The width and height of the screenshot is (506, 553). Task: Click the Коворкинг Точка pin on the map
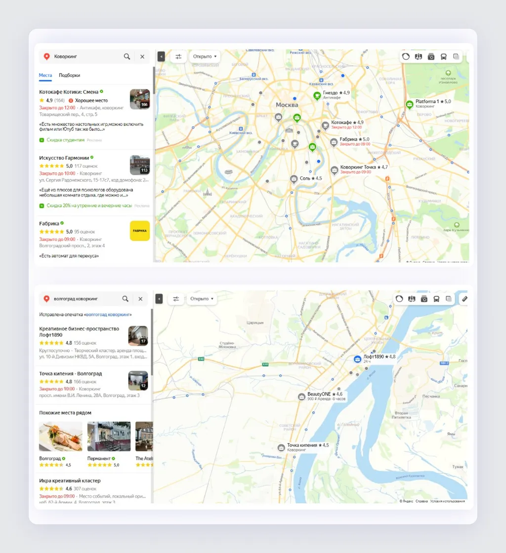click(x=334, y=170)
